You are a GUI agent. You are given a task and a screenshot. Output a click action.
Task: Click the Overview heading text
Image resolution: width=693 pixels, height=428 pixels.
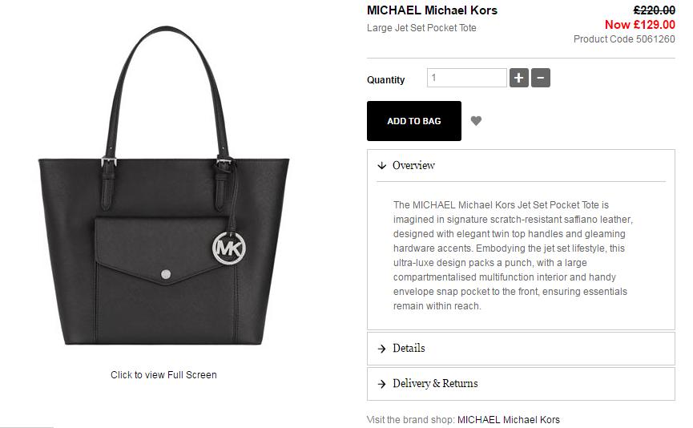click(x=413, y=165)
